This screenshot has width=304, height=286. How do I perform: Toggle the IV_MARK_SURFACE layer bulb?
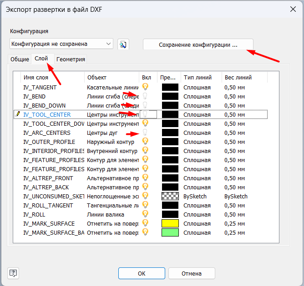(145, 223)
